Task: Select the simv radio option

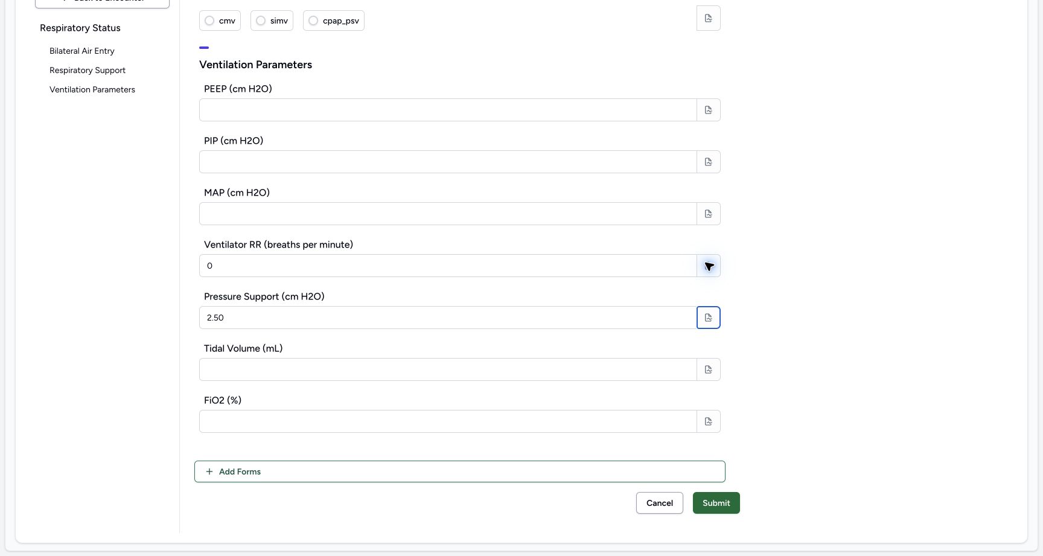Action: click(x=261, y=21)
